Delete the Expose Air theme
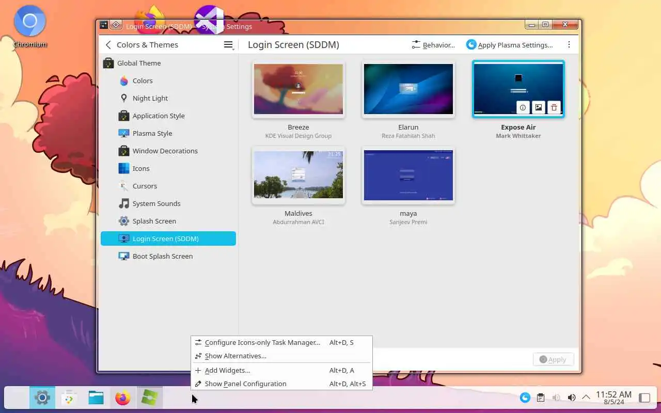 coord(554,107)
